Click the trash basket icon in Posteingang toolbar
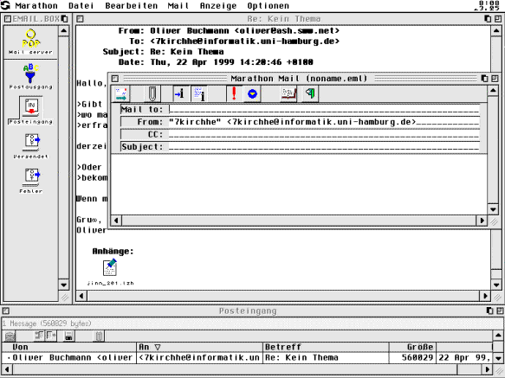The height and width of the screenshot is (378, 505). [10, 336]
